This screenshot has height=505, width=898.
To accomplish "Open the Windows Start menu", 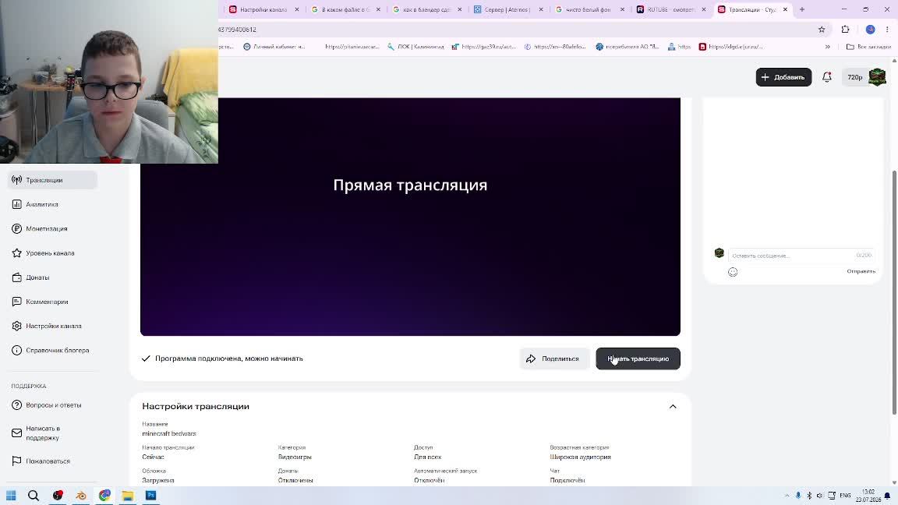I will [x=11, y=496].
